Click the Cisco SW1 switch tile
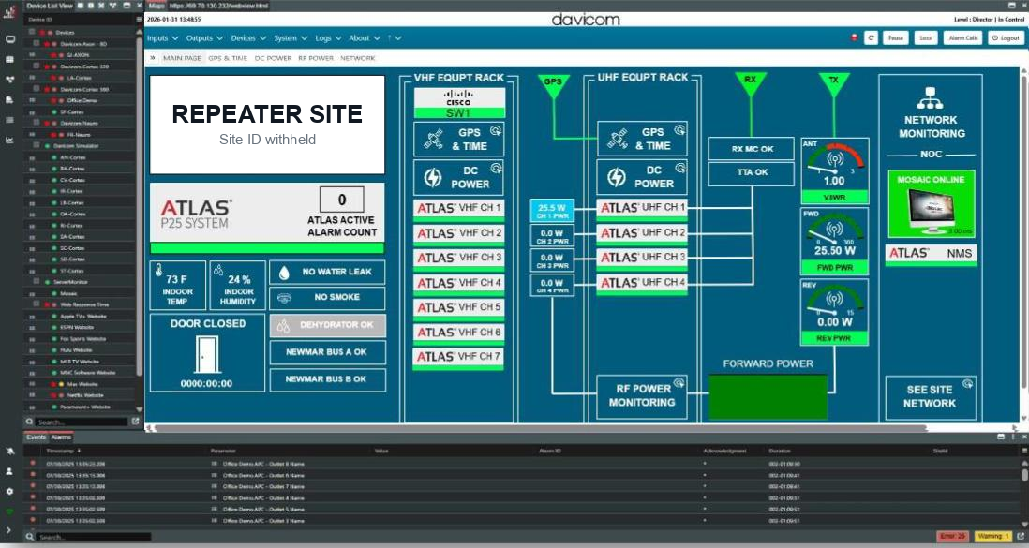 click(458, 103)
